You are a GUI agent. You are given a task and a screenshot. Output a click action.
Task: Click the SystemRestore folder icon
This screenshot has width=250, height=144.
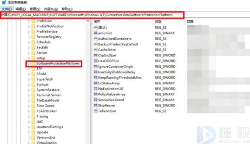pos(33,90)
